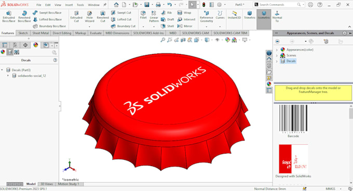The image size is (353, 191).
Task: Select Extruded Boss/Base tool
Action: (8, 17)
